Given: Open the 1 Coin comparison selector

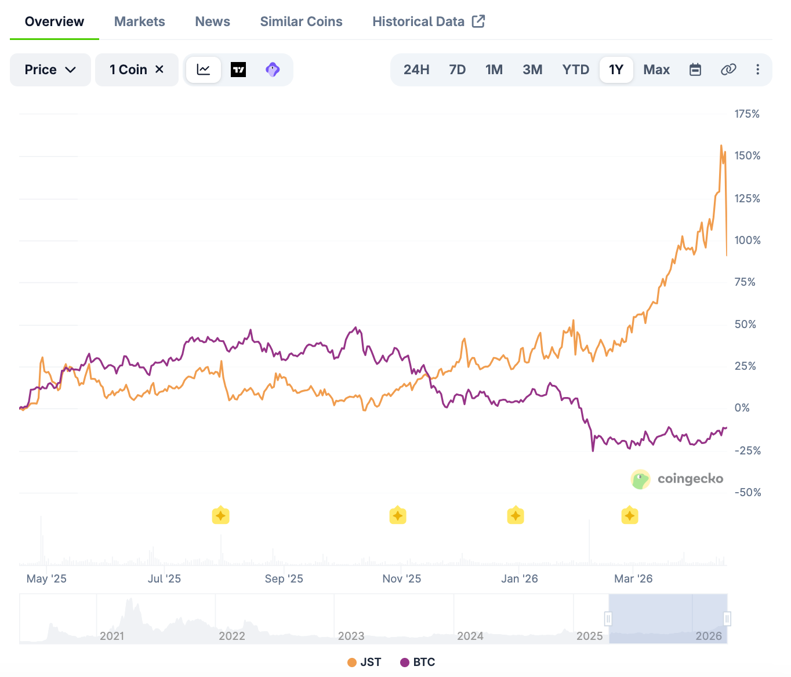Looking at the screenshot, I should click(128, 70).
